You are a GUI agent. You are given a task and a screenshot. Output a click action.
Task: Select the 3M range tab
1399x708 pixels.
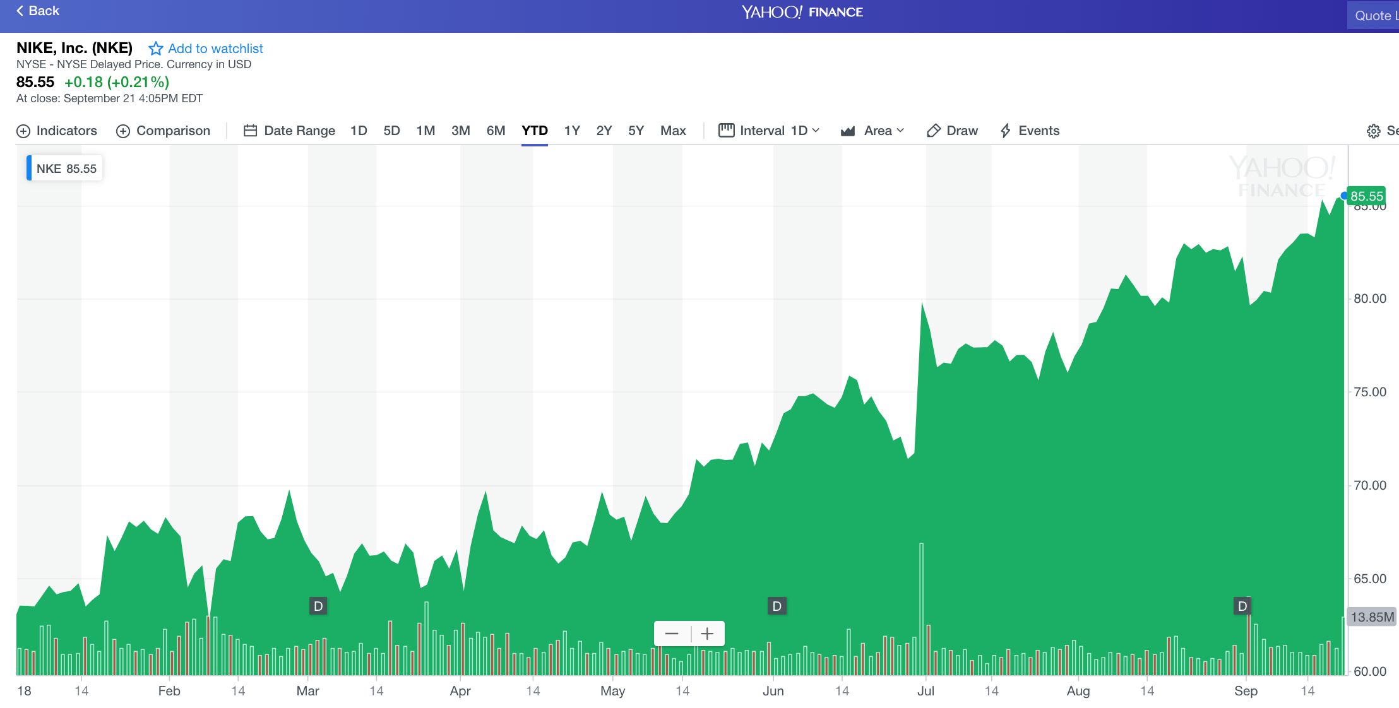(x=460, y=131)
